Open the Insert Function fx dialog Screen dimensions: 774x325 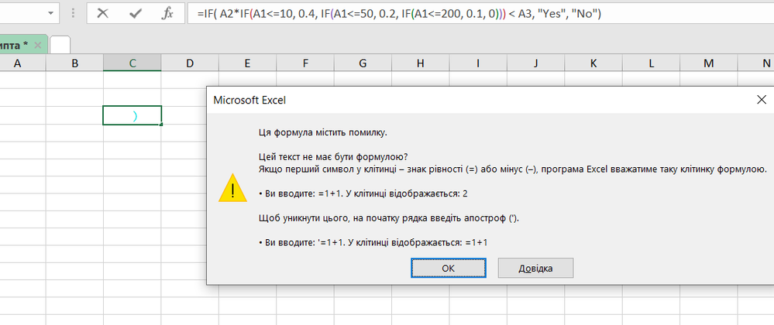coord(168,14)
